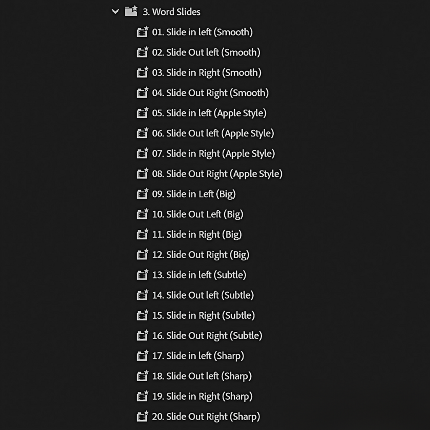This screenshot has width=430, height=430.
Task: Click the bin icon for 3. Word Slides
Action: tap(131, 11)
